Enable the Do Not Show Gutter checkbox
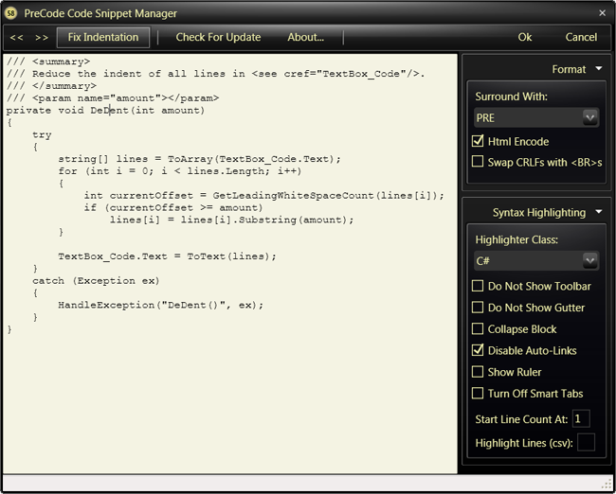Screen dimensions: 616x494 [478, 308]
